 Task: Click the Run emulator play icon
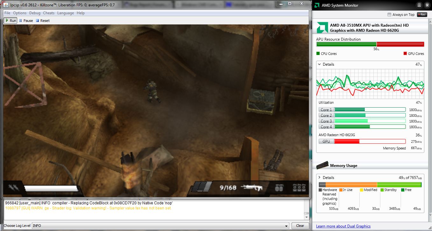point(7,21)
